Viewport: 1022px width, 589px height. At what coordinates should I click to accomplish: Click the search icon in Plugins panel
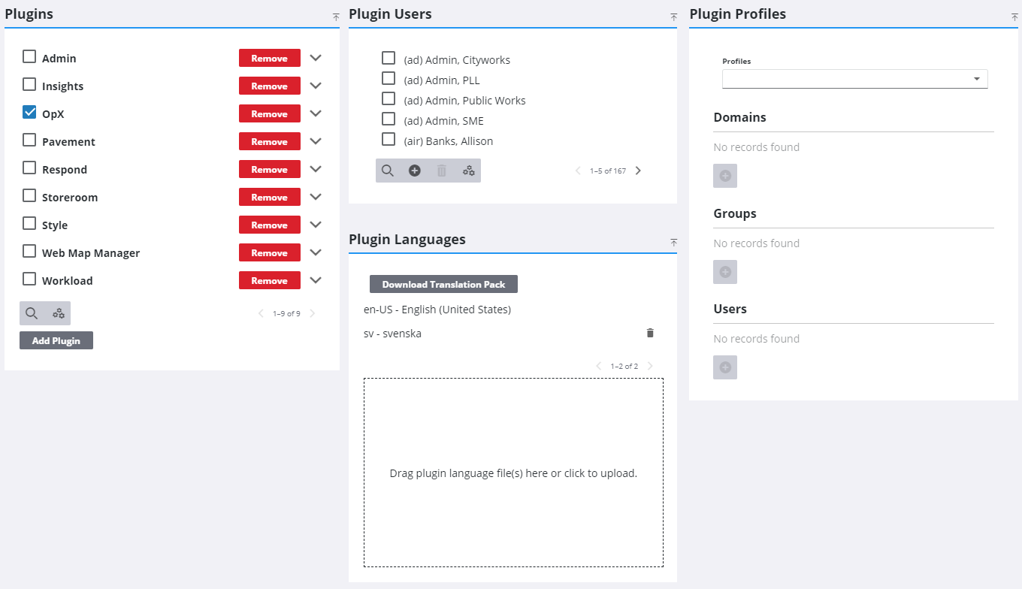click(x=32, y=313)
